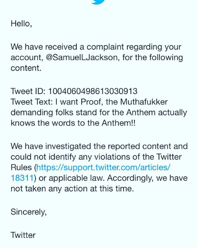Click the 'Tweet Text:' label
200x248 pixels.
pos(32,102)
